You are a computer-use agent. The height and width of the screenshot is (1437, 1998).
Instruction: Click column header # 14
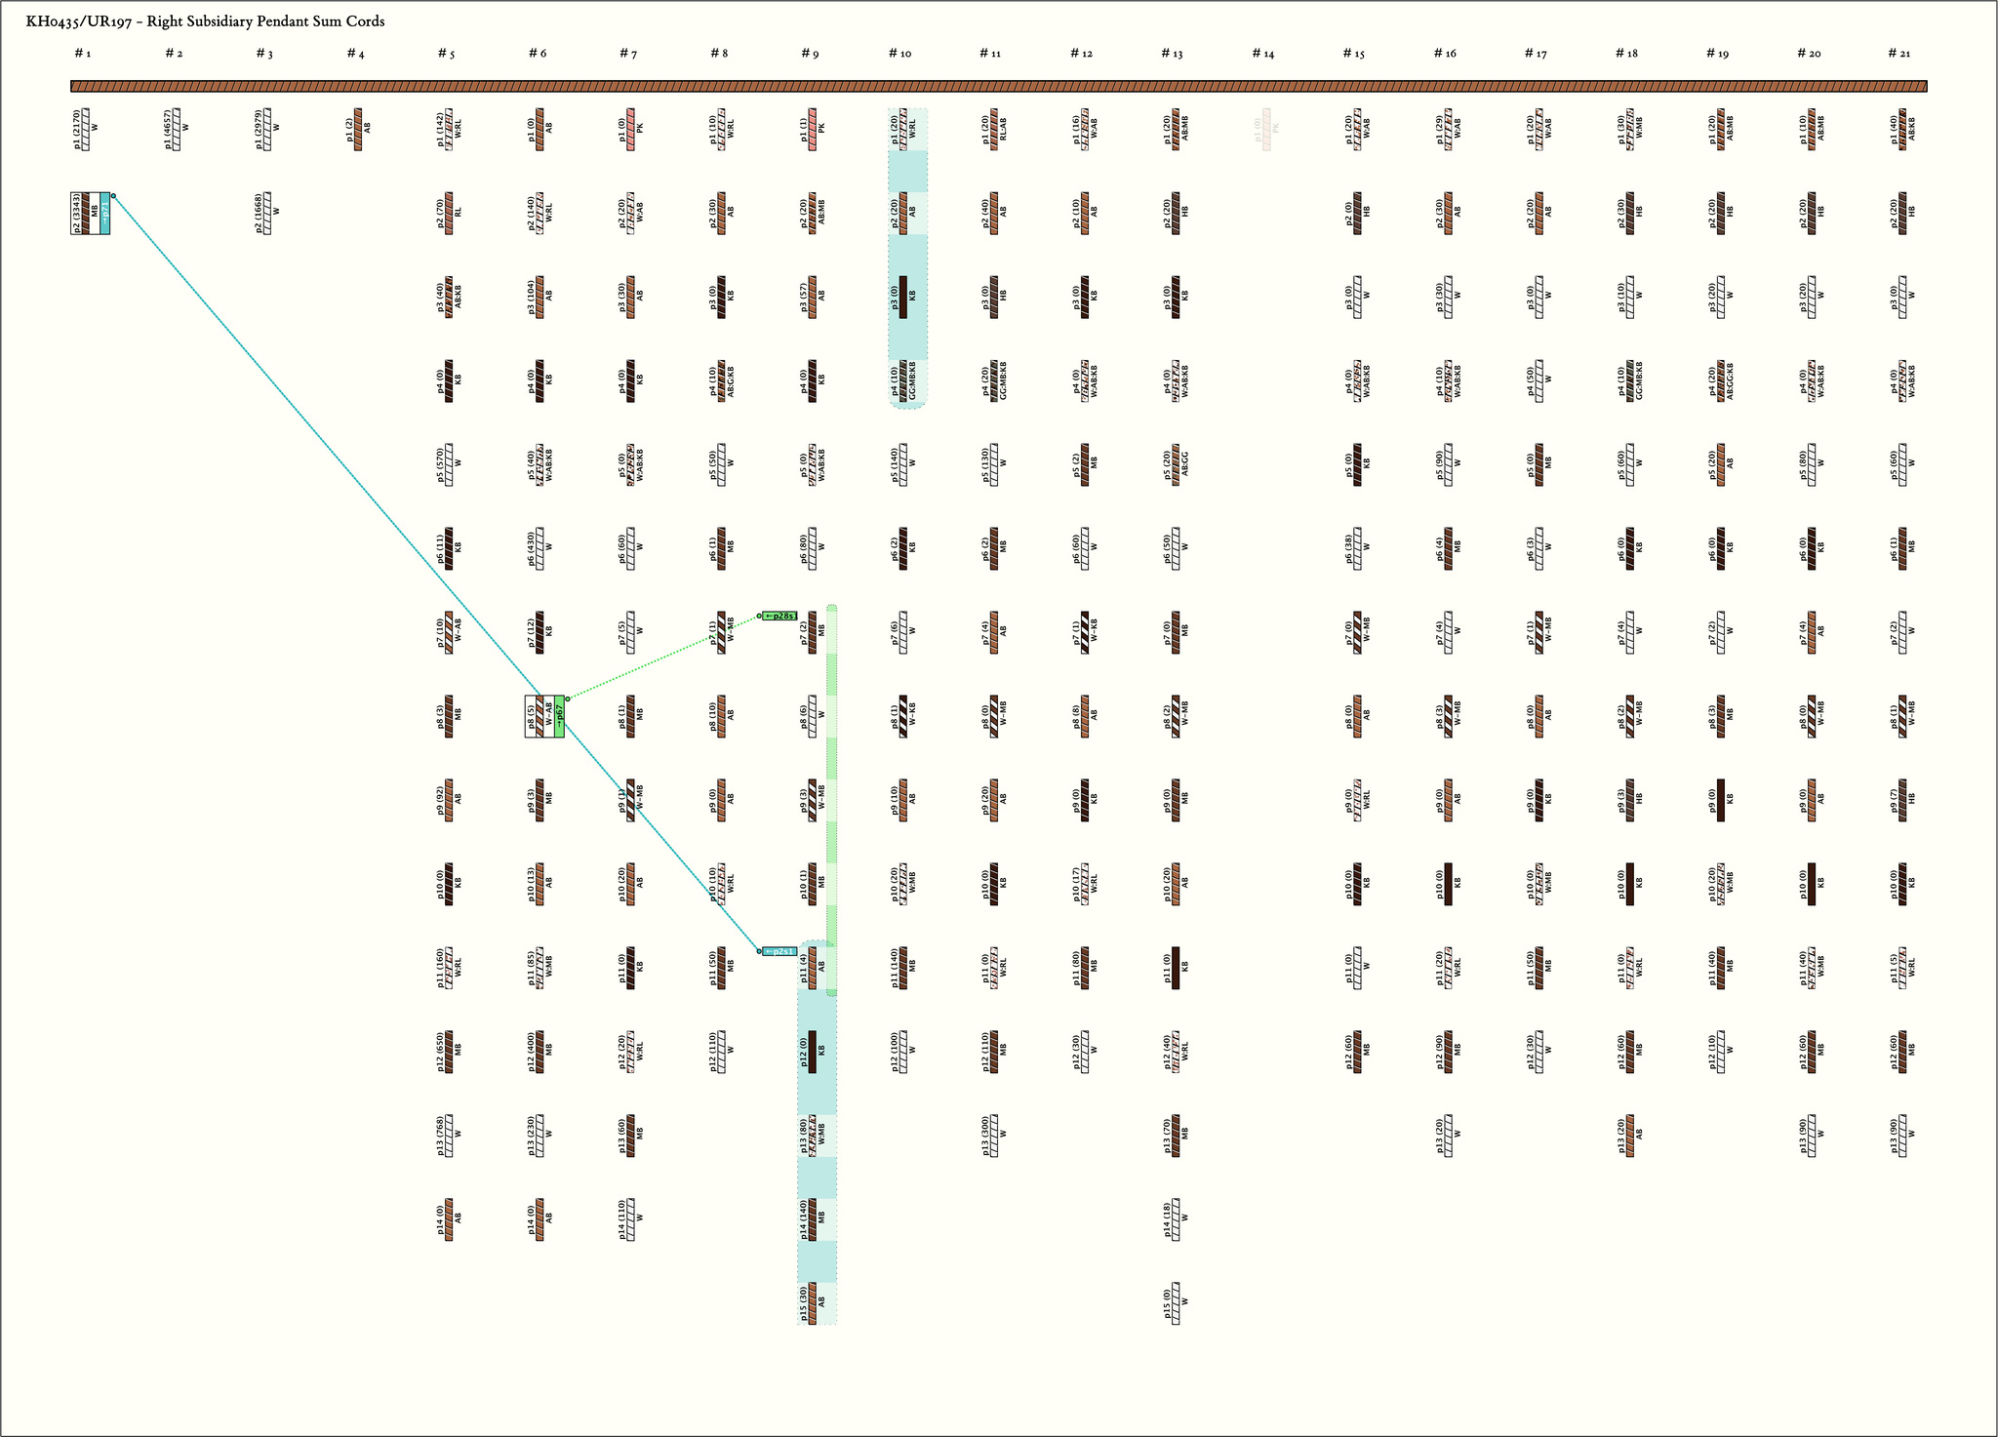(1263, 54)
